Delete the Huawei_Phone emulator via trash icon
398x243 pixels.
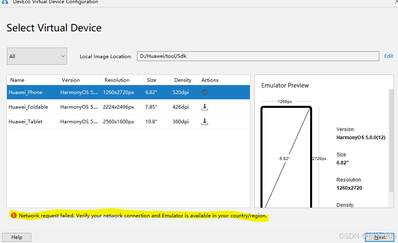coord(205,92)
